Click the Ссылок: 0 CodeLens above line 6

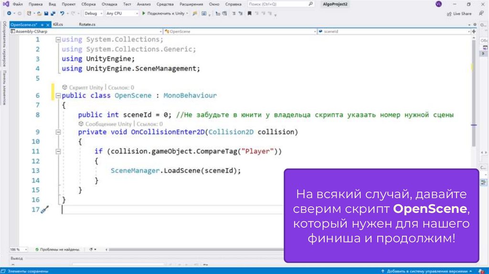coord(121,87)
